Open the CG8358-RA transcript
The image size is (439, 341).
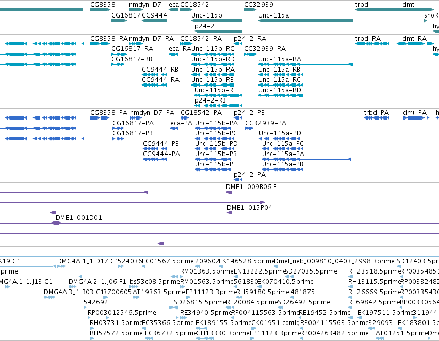point(100,44)
